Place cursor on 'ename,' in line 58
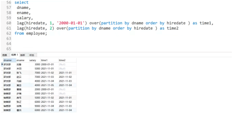 (x=24, y=13)
